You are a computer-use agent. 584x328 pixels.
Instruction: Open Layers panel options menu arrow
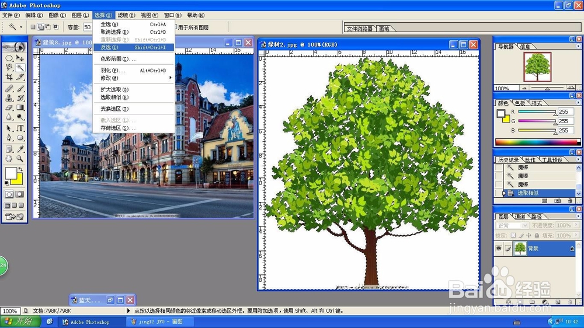click(578, 216)
